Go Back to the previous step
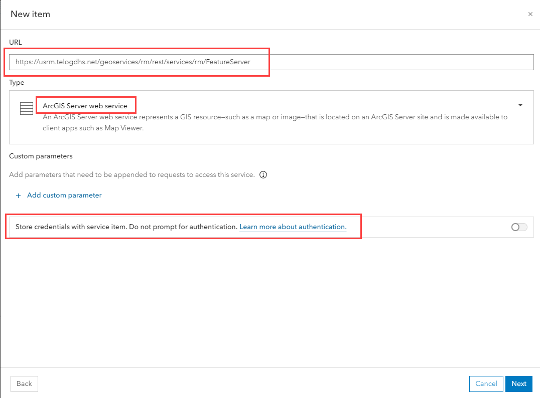The image size is (540, 398). coord(24,384)
